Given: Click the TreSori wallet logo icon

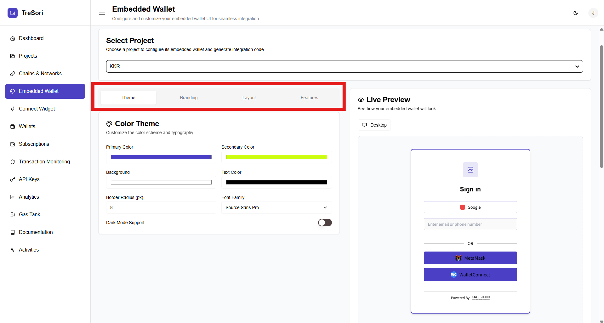Looking at the screenshot, I should click(13, 13).
